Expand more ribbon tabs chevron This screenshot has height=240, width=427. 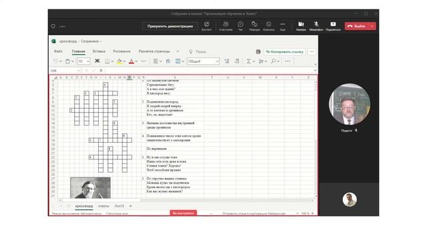click(178, 51)
